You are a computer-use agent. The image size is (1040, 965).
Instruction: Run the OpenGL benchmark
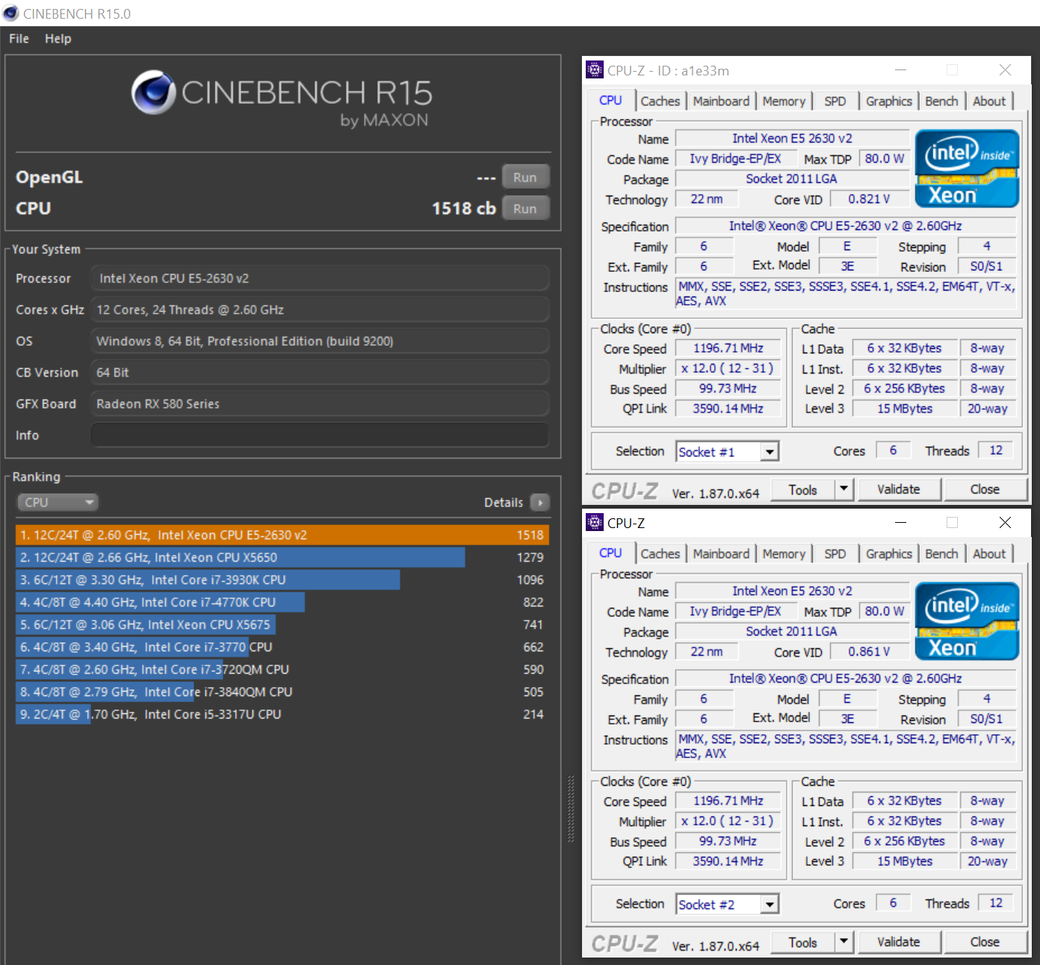525,177
